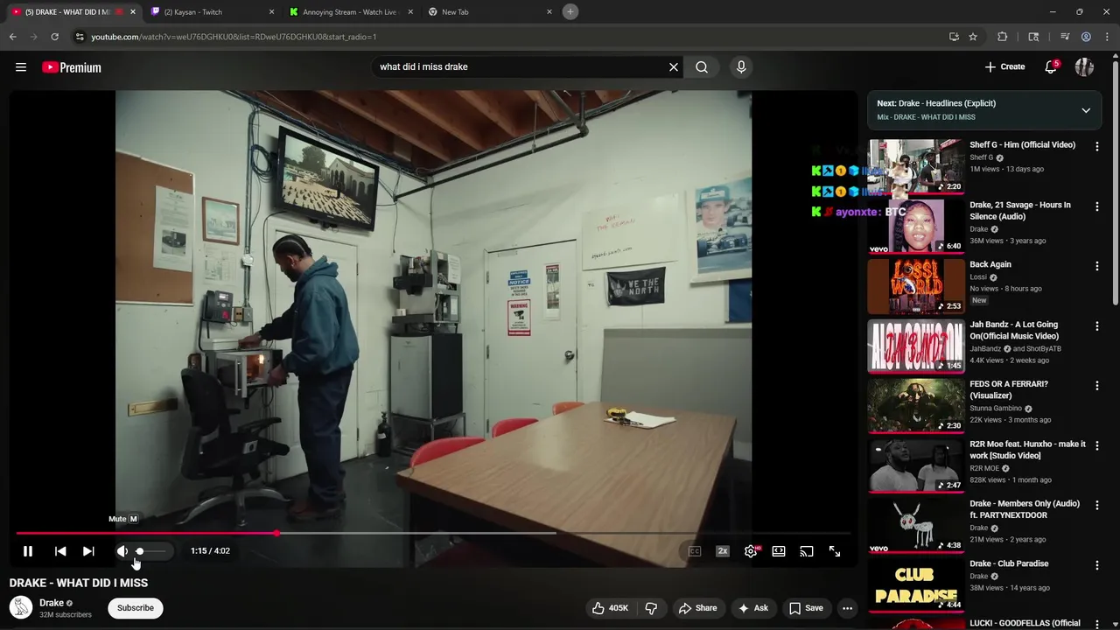Open more actions ellipsis below video
The height and width of the screenshot is (630, 1120).
pyautogui.click(x=847, y=608)
